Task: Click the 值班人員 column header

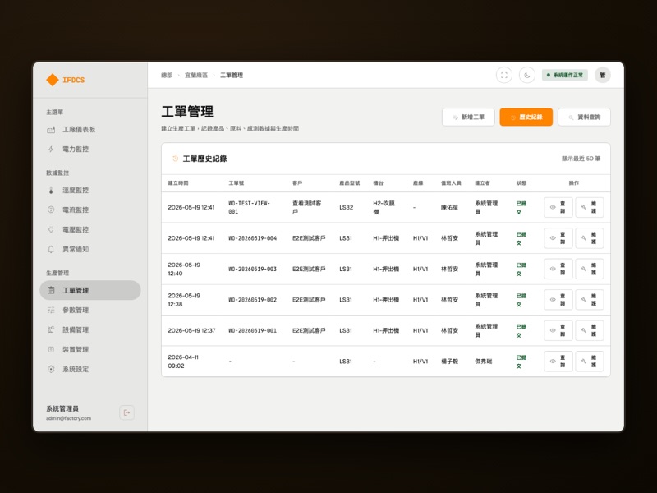Action: (451, 183)
